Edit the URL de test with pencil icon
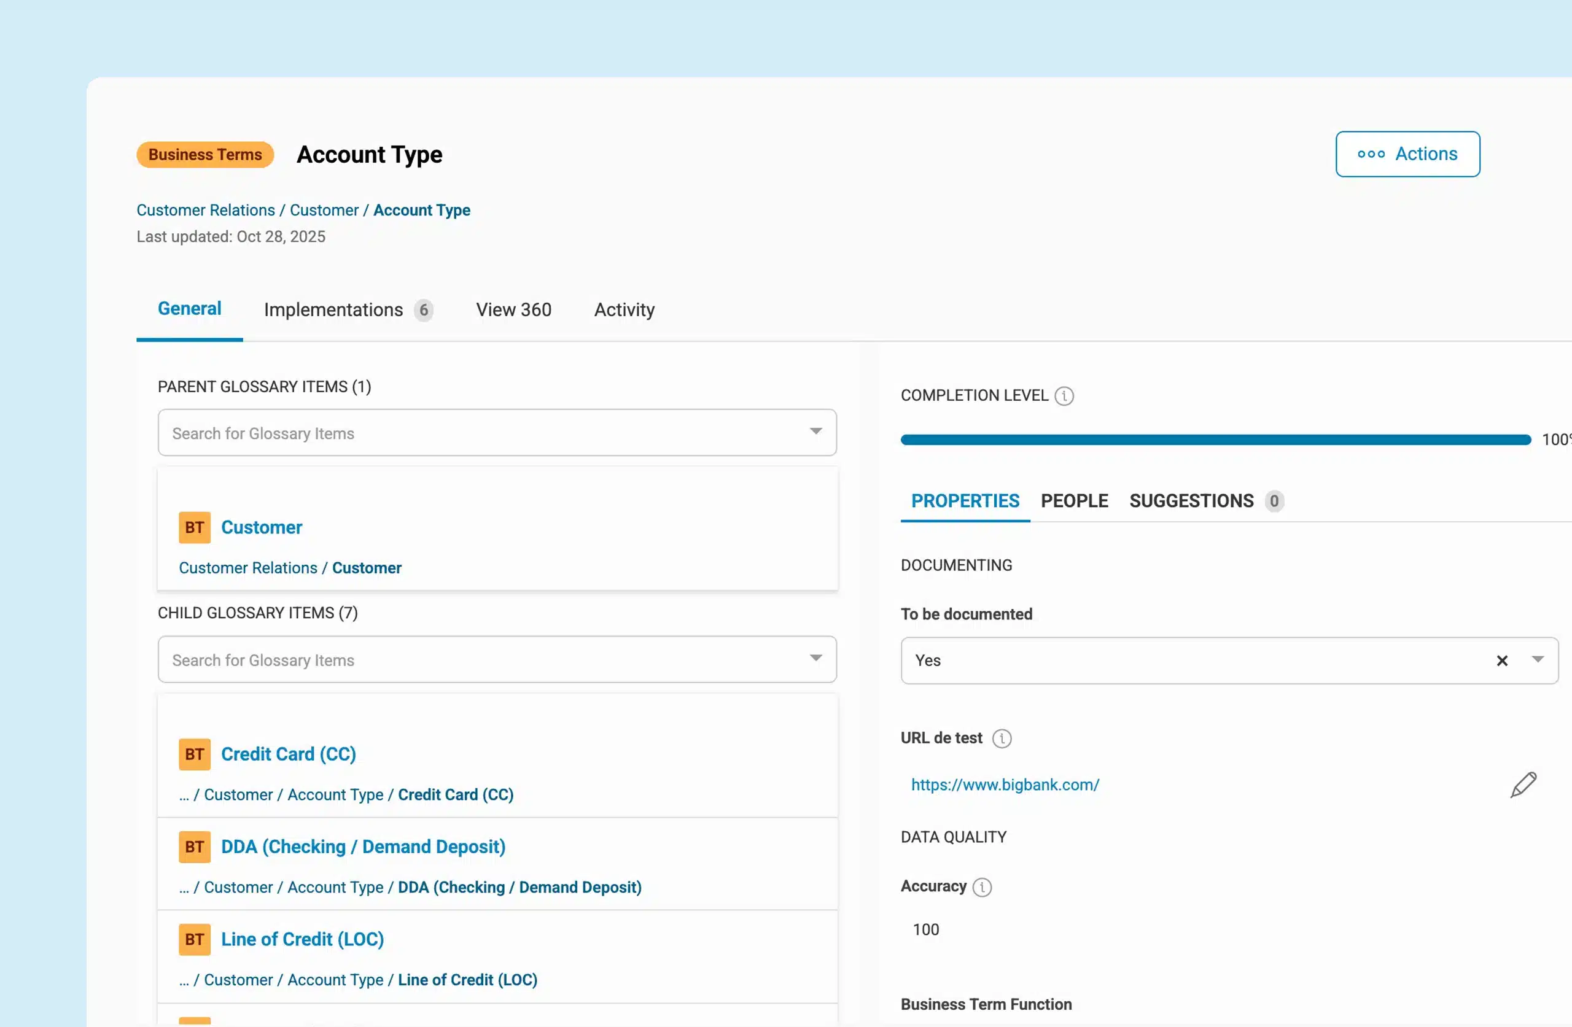The width and height of the screenshot is (1572, 1027). [x=1522, y=785]
